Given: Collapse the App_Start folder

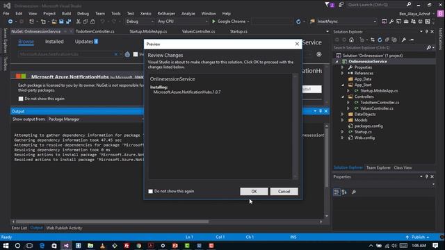Looking at the screenshot, I should pos(343,85).
